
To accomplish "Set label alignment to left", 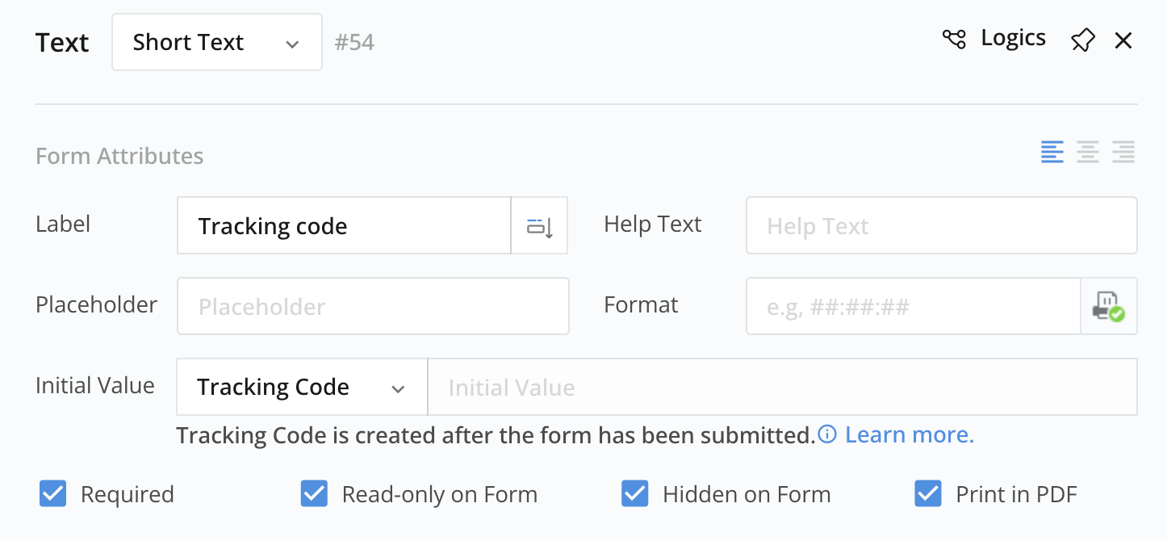I will pyautogui.click(x=1052, y=152).
